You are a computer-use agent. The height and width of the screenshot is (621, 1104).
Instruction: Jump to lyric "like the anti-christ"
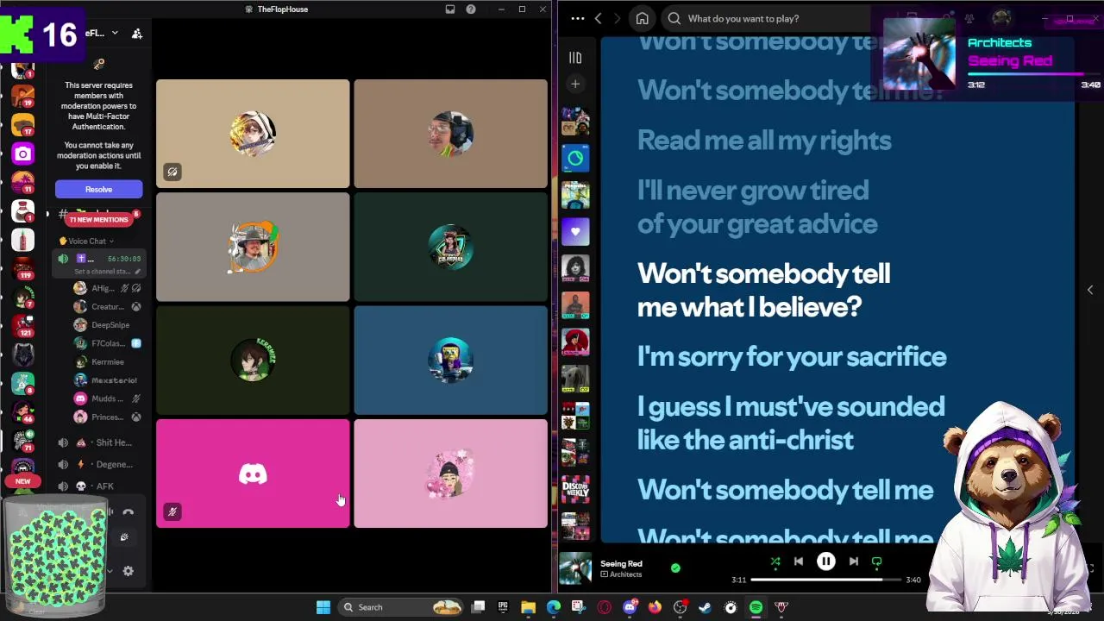click(745, 440)
